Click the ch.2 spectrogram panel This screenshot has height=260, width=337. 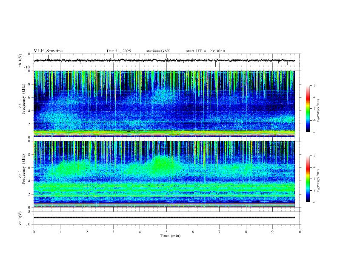click(x=164, y=174)
